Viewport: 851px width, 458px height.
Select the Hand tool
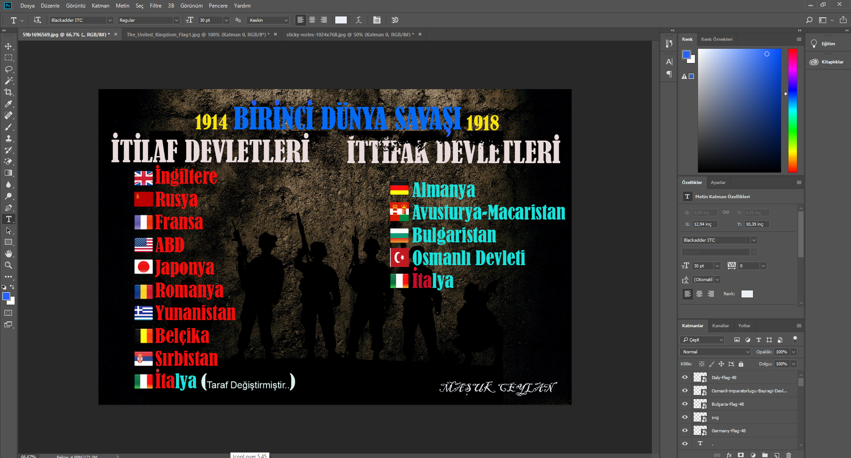coord(8,254)
